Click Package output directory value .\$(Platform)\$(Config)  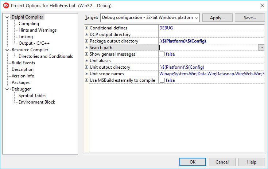pyautogui.click(x=183, y=41)
